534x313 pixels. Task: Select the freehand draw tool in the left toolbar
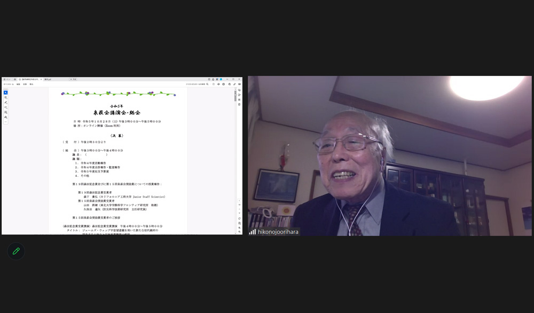tap(6, 107)
